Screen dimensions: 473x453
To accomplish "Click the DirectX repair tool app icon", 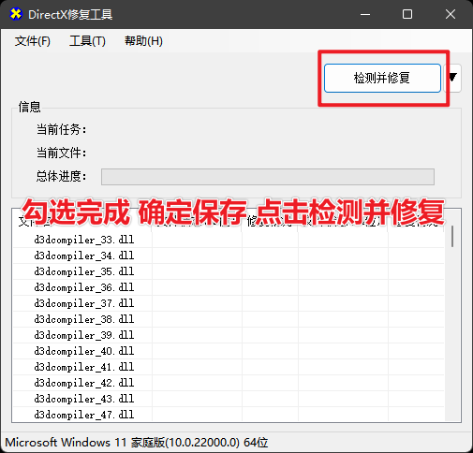I will click(16, 14).
